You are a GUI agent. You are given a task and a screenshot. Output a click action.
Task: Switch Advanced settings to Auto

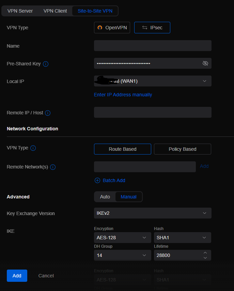[105, 197]
